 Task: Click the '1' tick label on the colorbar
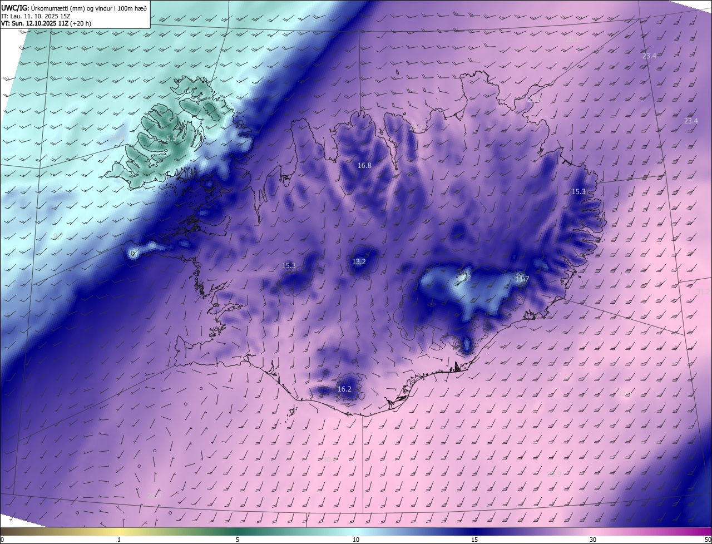click(x=119, y=540)
